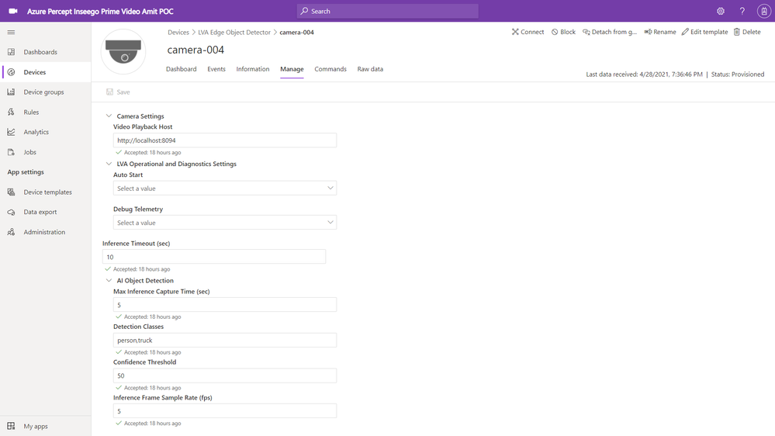Viewport: 775px width, 436px height.
Task: Switch to the Dashboard tab
Action: click(x=181, y=69)
